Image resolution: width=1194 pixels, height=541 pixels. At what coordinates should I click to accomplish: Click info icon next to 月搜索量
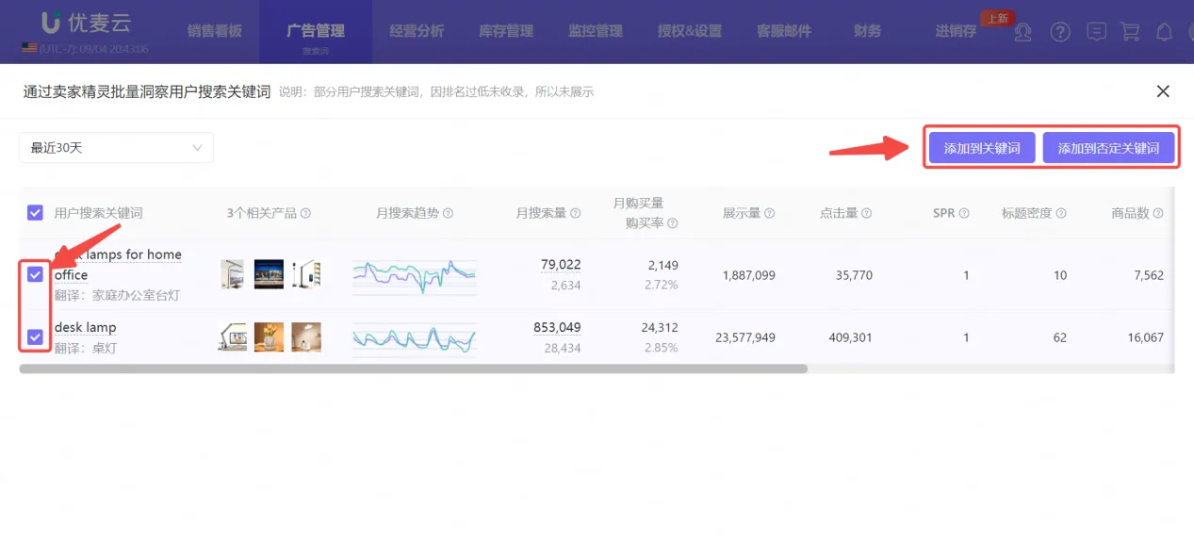pyautogui.click(x=576, y=214)
